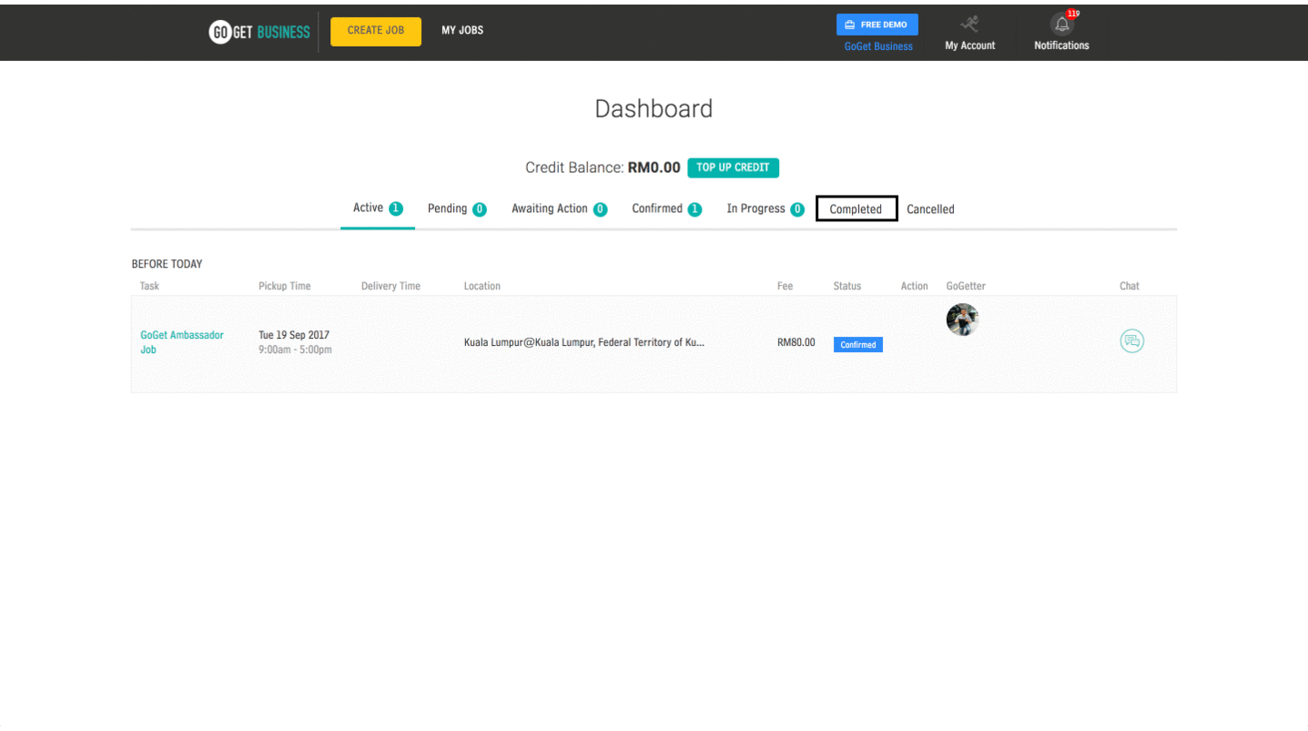This screenshot has width=1308, height=731.
Task: Open the Notifications bell
Action: (x=1061, y=25)
